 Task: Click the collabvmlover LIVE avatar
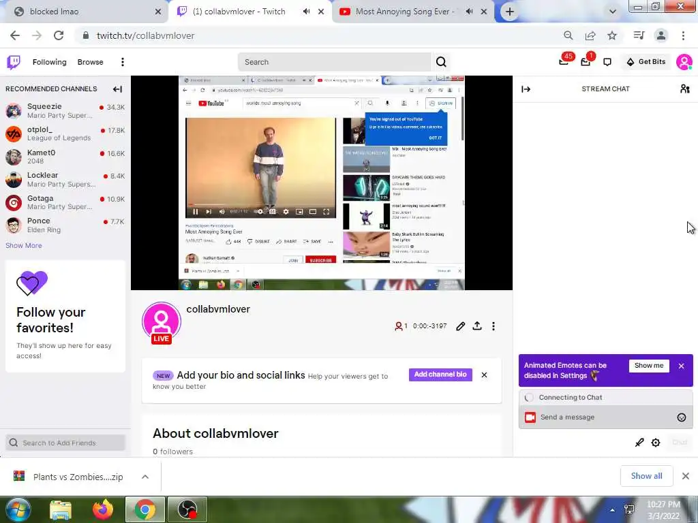coord(161,323)
